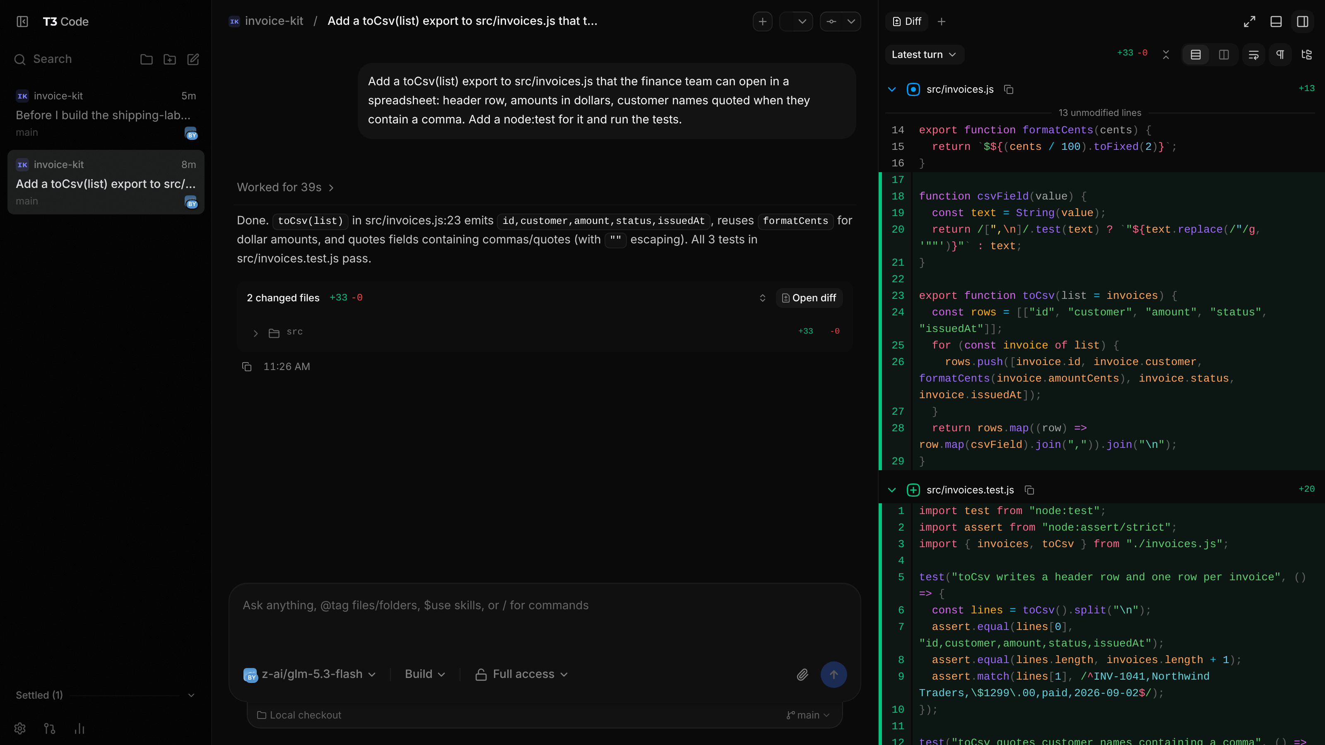The image size is (1325, 745).
Task: Expand '13 unmodified lines' in diff
Action: pos(1100,113)
